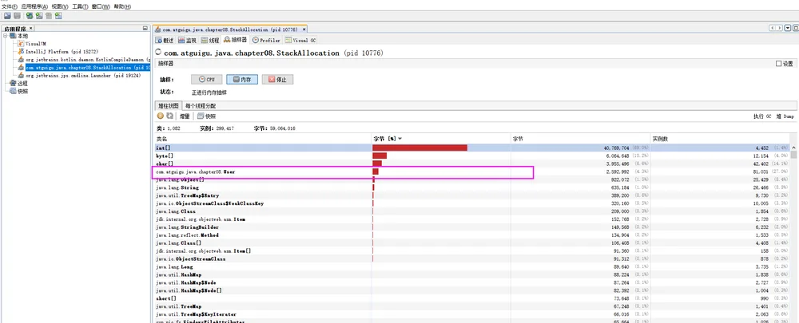Select the com.atguigu.java.chapter08.User row
Image resolution: width=799 pixels, height=323 pixels.
(472, 172)
